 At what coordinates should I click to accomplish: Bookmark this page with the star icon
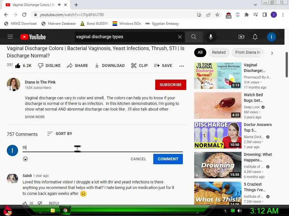(217, 15)
